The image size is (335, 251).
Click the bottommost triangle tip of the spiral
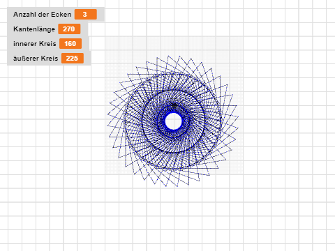(177, 186)
